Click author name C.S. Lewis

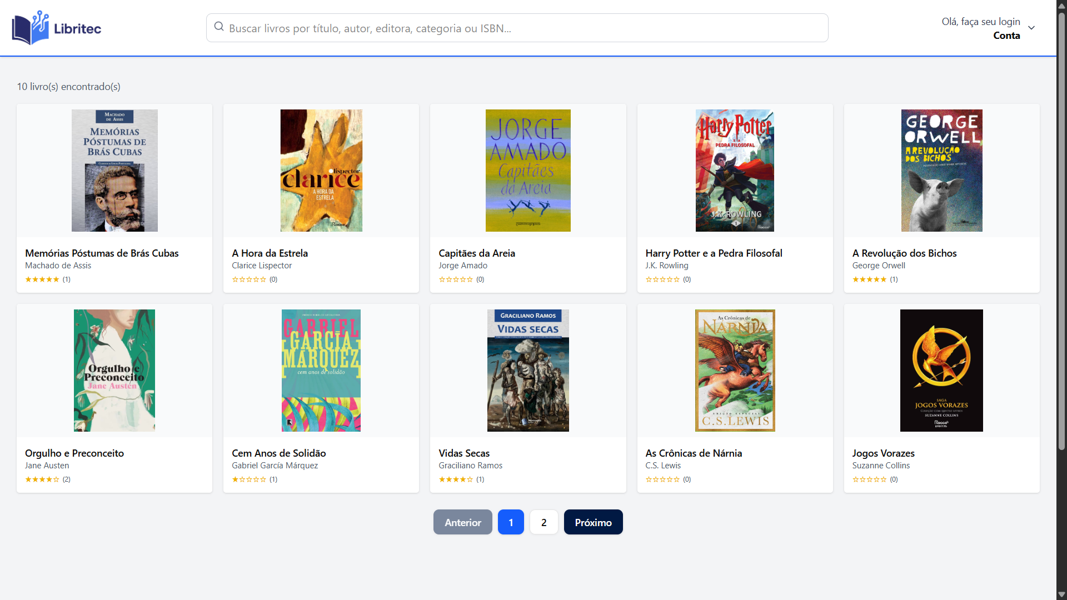(663, 466)
